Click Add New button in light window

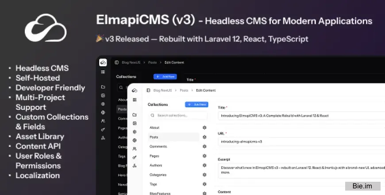point(196,105)
